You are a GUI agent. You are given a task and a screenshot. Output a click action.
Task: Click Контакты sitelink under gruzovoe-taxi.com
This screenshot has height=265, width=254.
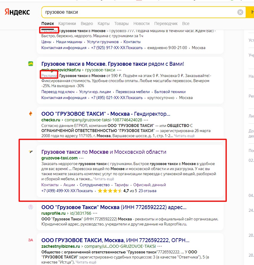(x=50, y=185)
